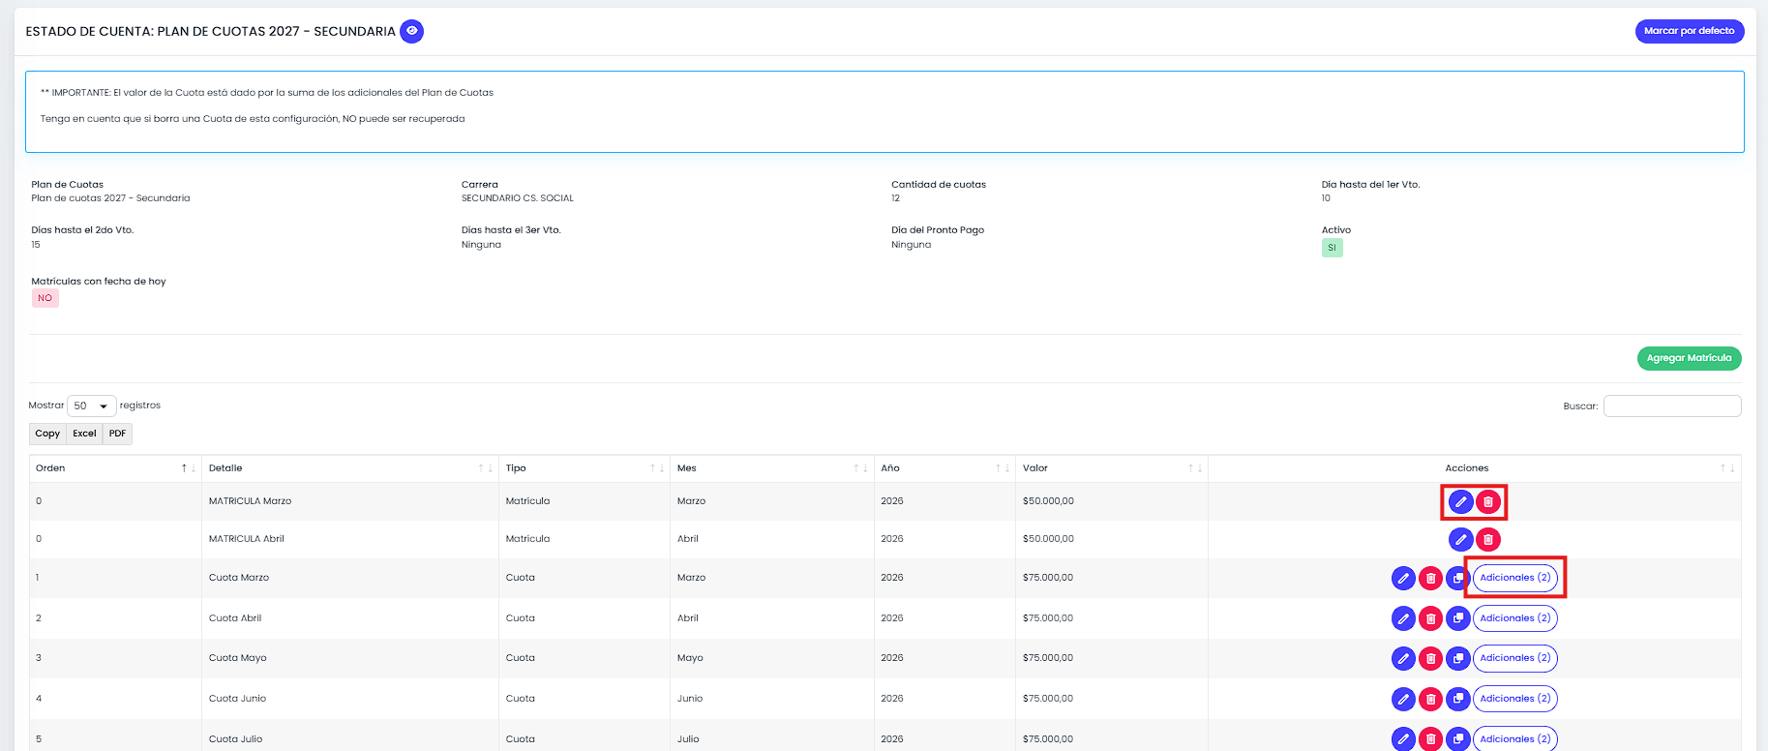Delete the MATRICULA Marzo row
The image size is (1768, 751).
[x=1488, y=501]
